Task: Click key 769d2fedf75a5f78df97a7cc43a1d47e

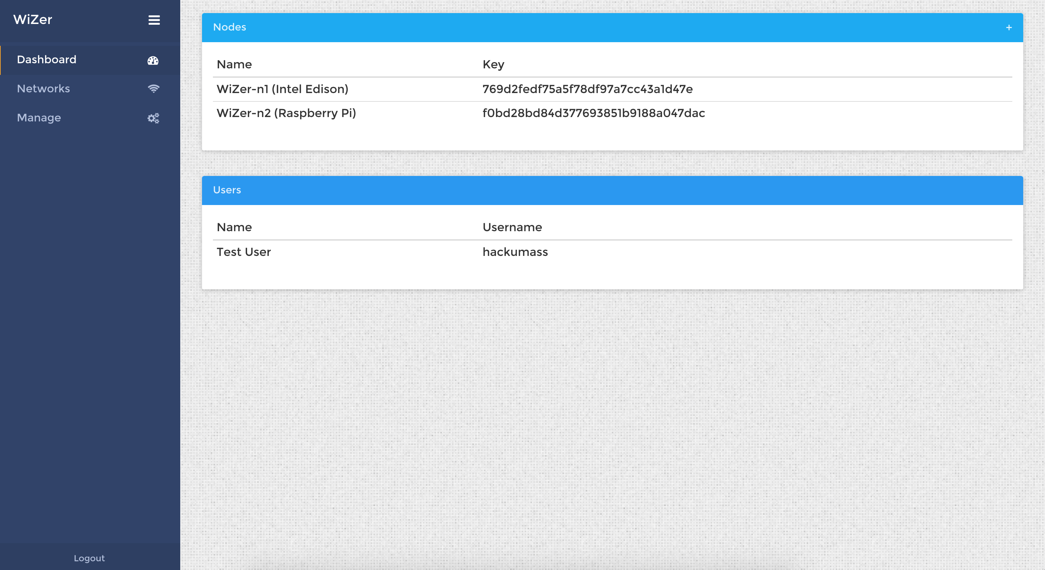Action: (x=588, y=89)
